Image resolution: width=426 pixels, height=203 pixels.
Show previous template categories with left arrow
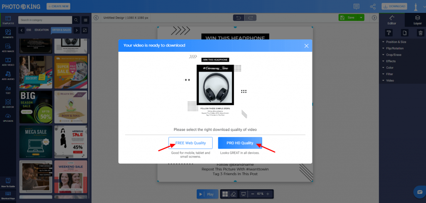point(22,30)
